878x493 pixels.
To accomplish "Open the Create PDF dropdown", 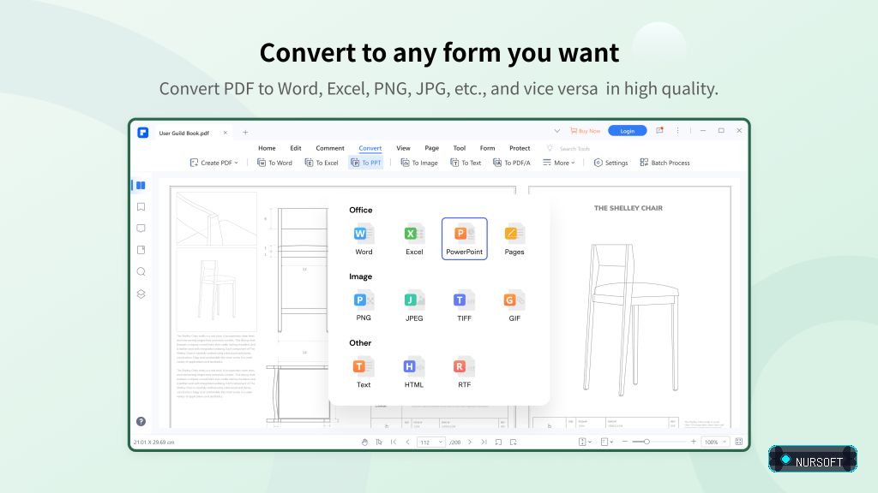I will click(x=213, y=163).
